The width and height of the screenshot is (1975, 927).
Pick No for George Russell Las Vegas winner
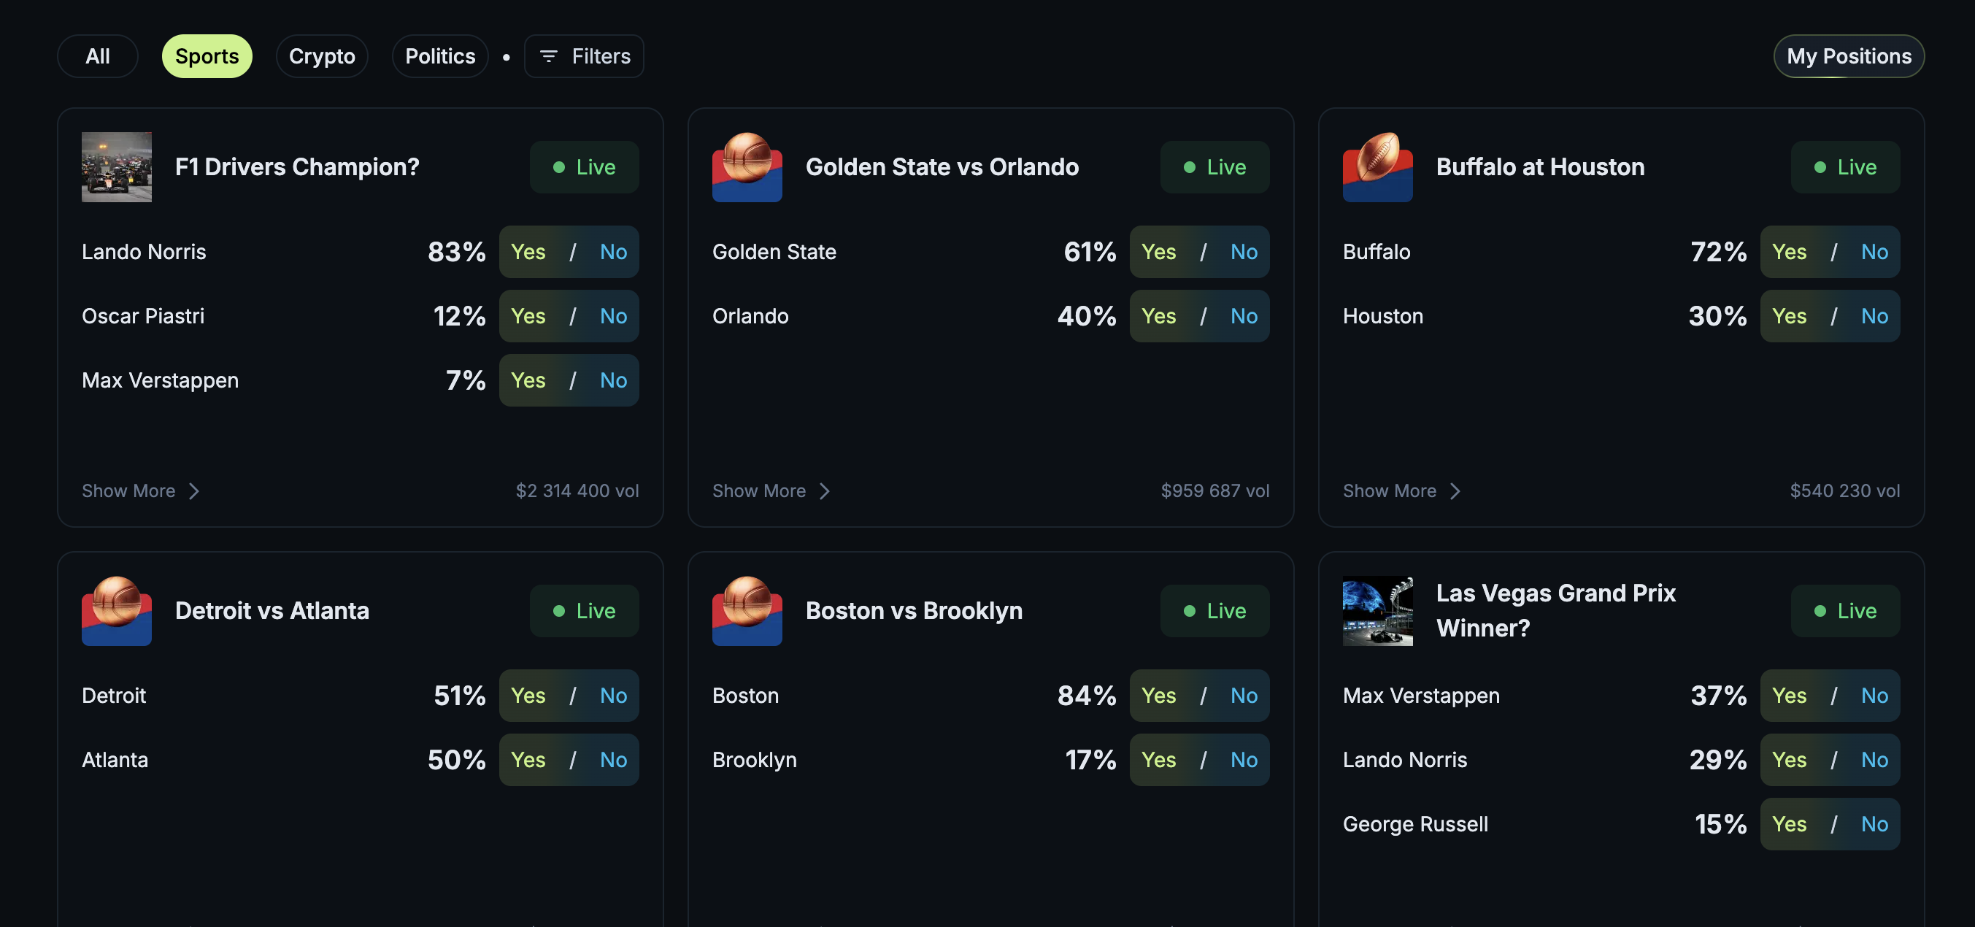point(1874,824)
